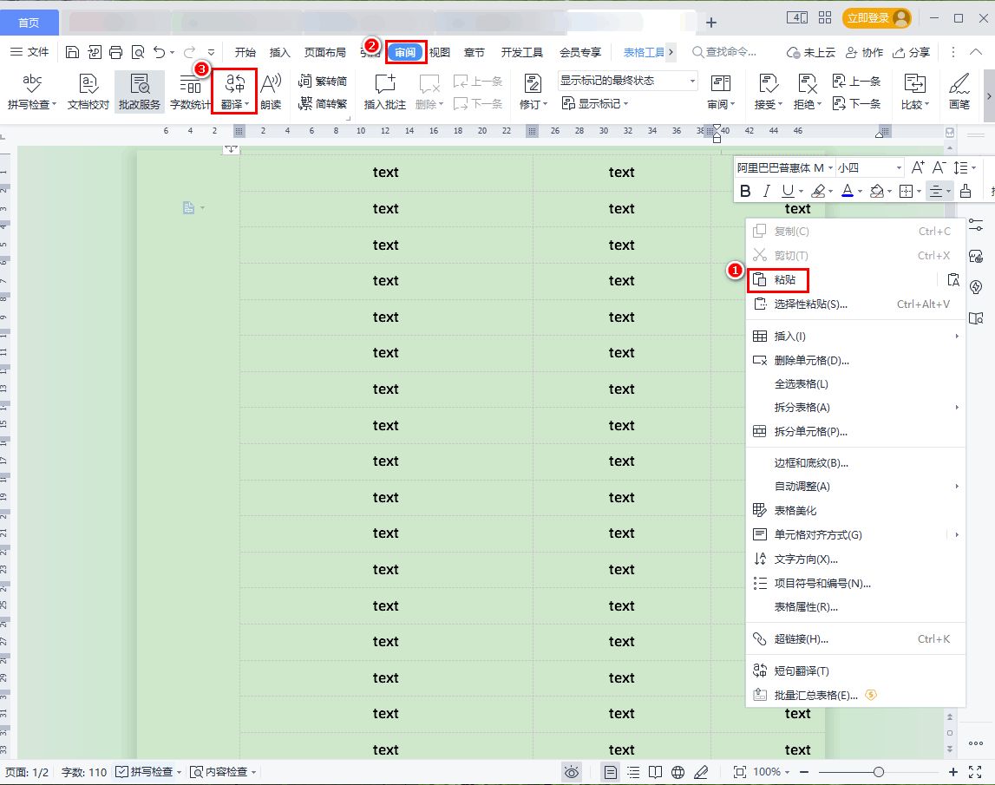Viewport: 995px width, 785px height.
Task: Switch to the Page Layout (页面布局) tab
Action: click(x=325, y=52)
